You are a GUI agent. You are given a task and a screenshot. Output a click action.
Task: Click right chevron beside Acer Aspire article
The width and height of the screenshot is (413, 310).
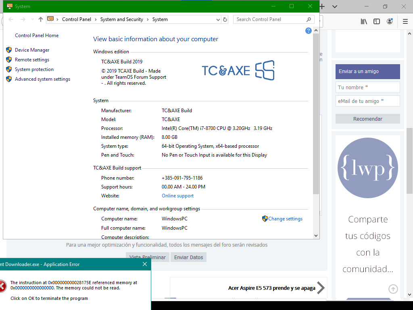point(321,288)
